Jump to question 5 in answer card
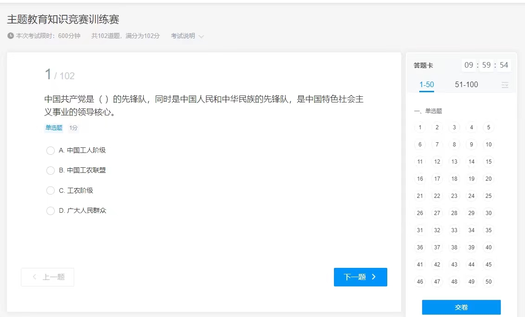 pyautogui.click(x=488, y=127)
